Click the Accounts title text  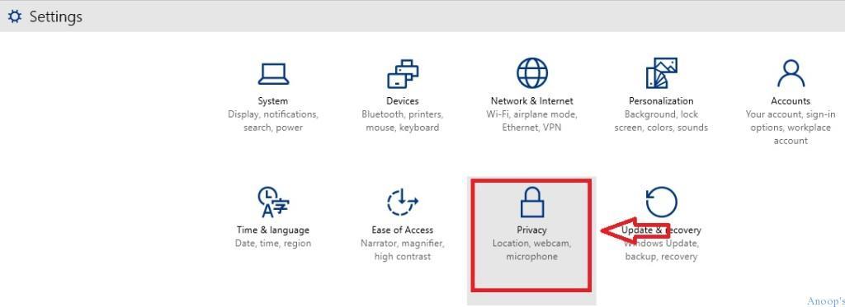click(791, 101)
